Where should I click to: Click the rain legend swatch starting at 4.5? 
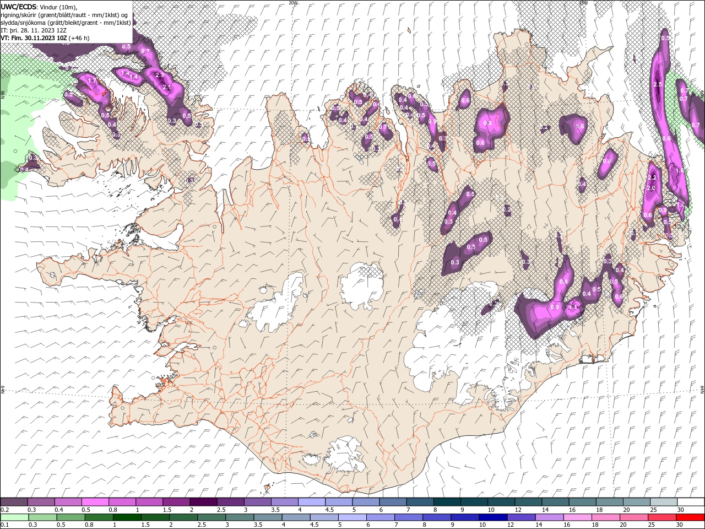point(324,517)
